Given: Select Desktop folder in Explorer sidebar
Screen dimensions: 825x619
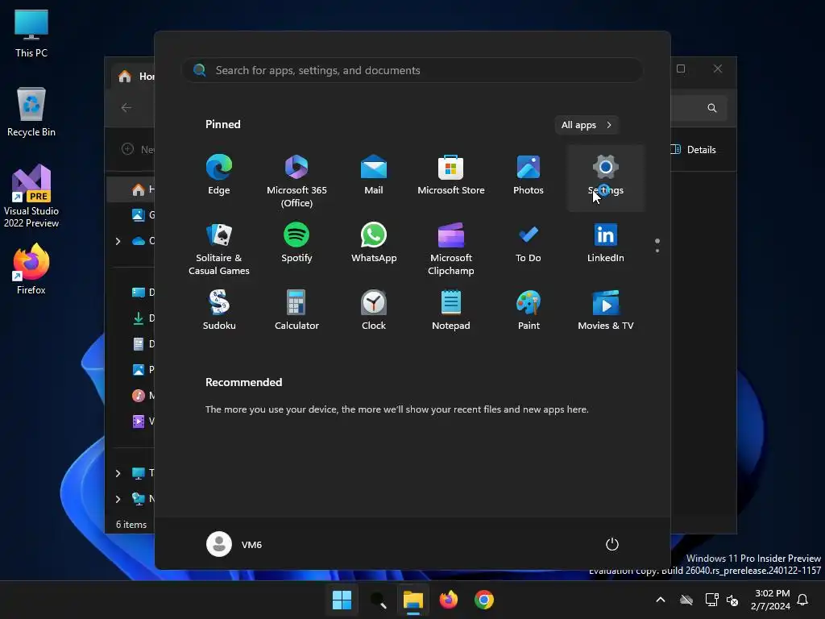Looking at the screenshot, I should tap(143, 292).
